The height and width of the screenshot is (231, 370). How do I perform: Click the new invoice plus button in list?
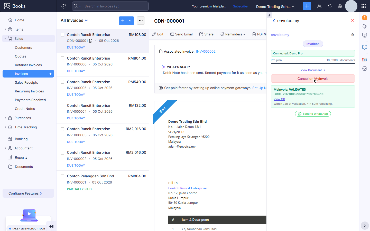pyautogui.click(x=123, y=21)
